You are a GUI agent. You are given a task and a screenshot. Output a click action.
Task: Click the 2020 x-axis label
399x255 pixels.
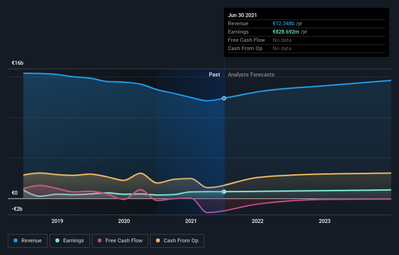pos(124,221)
